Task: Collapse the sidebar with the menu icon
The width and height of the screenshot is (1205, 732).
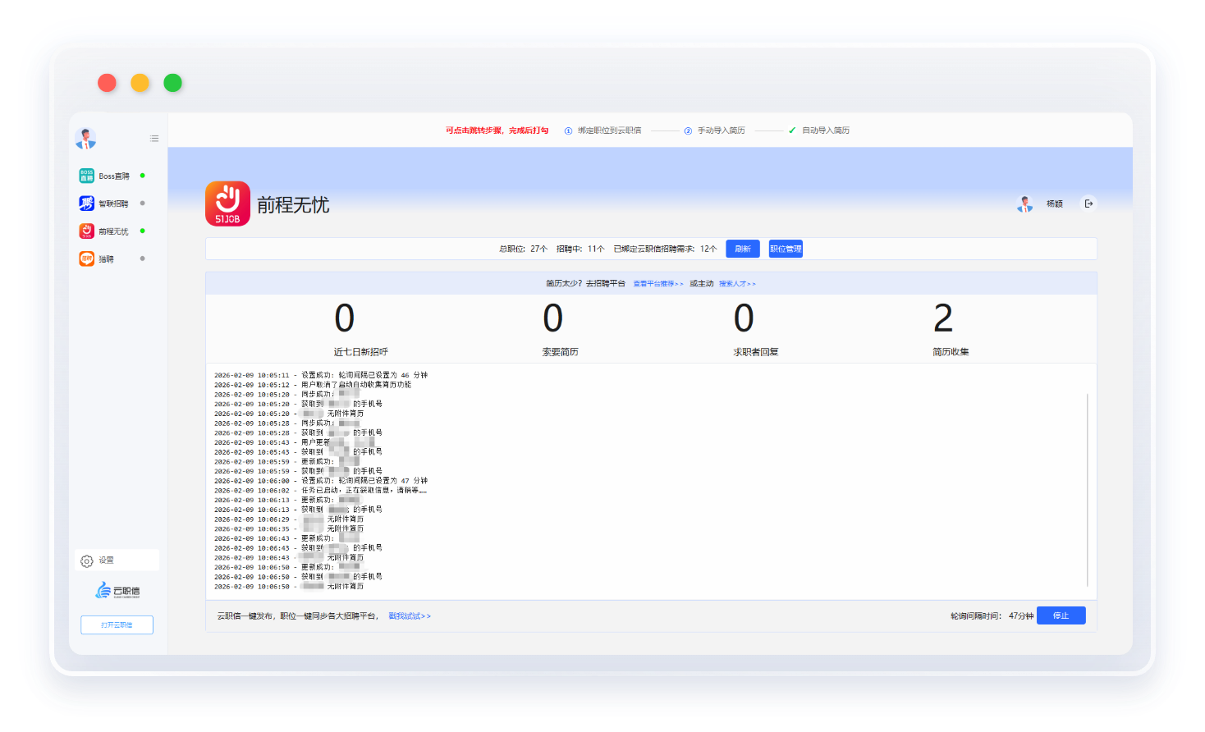Action: click(x=154, y=139)
